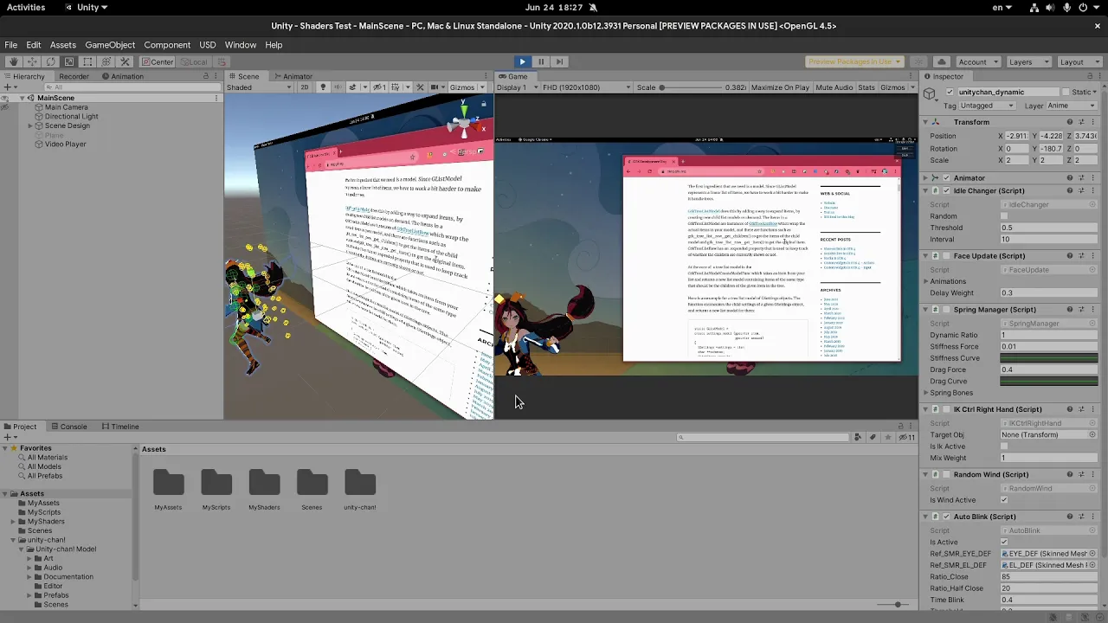The width and height of the screenshot is (1108, 623).
Task: Open the Layer Anime dropdown
Action: (x=1072, y=106)
